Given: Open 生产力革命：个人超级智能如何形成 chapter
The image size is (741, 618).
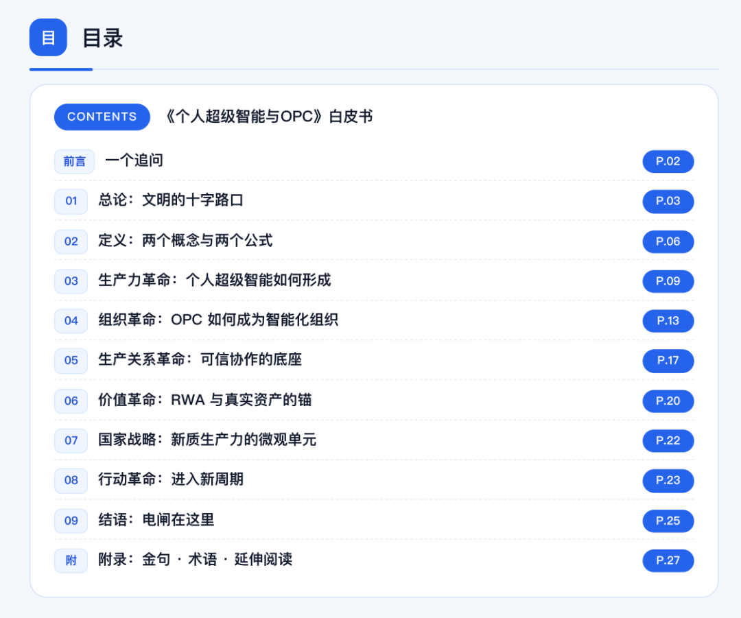Looking at the screenshot, I should pos(215,280).
